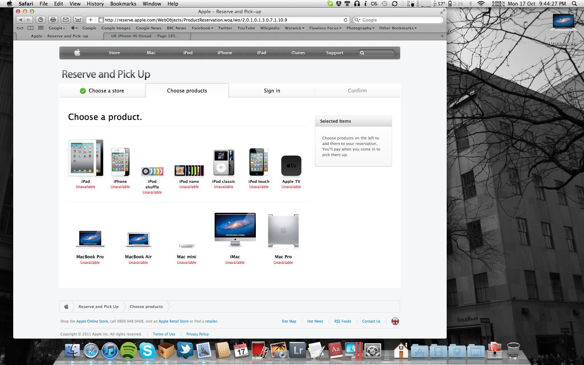Open the File menu
The image size is (584, 365).
pos(43,3)
